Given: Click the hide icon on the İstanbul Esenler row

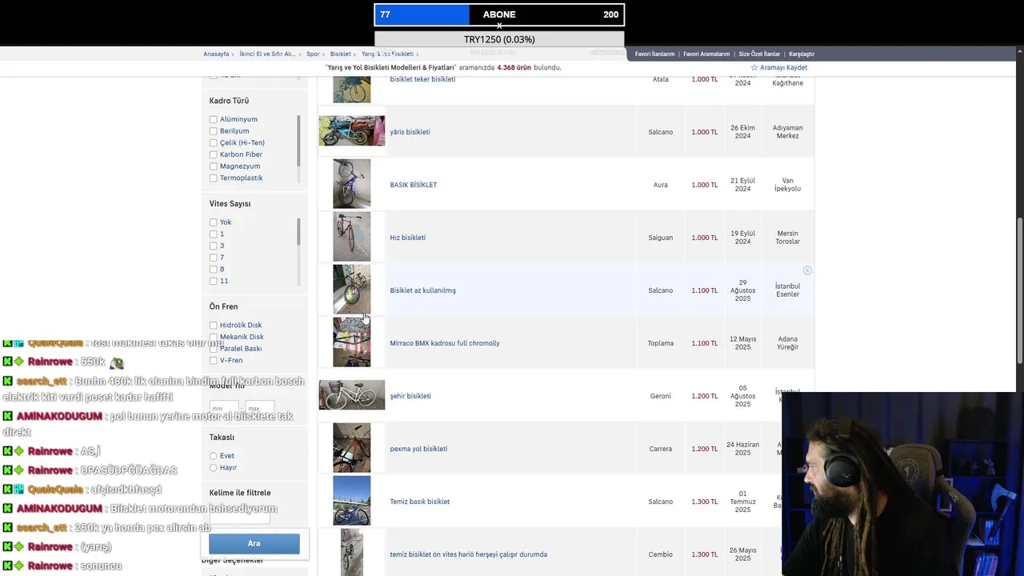Looking at the screenshot, I should click(x=807, y=270).
